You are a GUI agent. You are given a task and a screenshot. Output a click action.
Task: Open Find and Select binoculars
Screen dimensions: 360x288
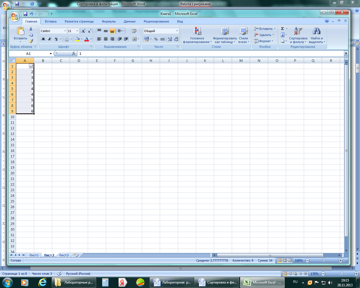[x=317, y=35]
